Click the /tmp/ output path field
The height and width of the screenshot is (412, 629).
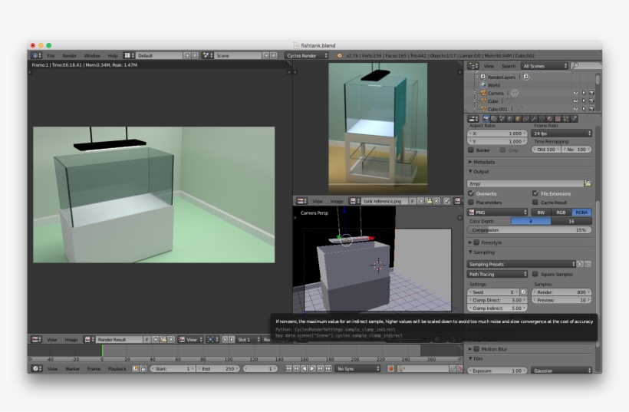click(525, 183)
